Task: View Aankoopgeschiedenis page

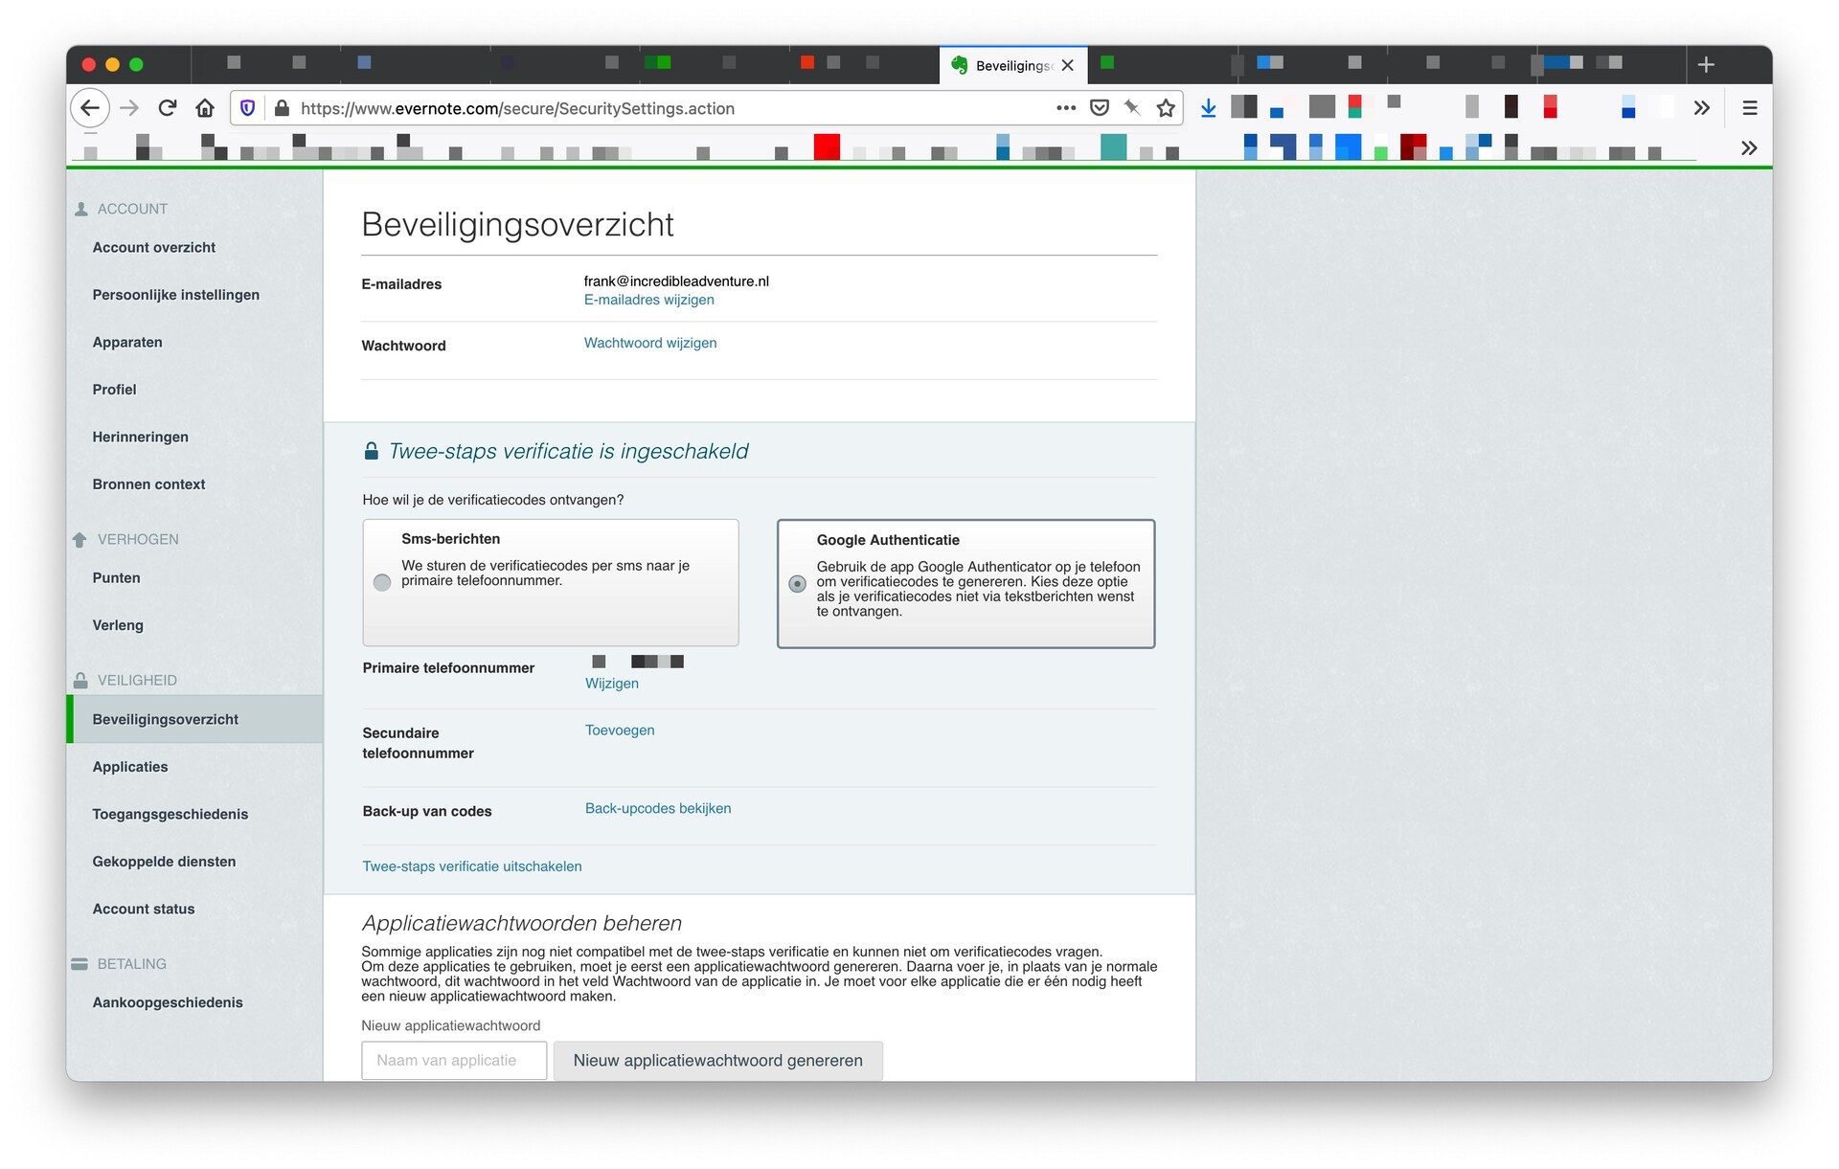Action: point(168,1002)
